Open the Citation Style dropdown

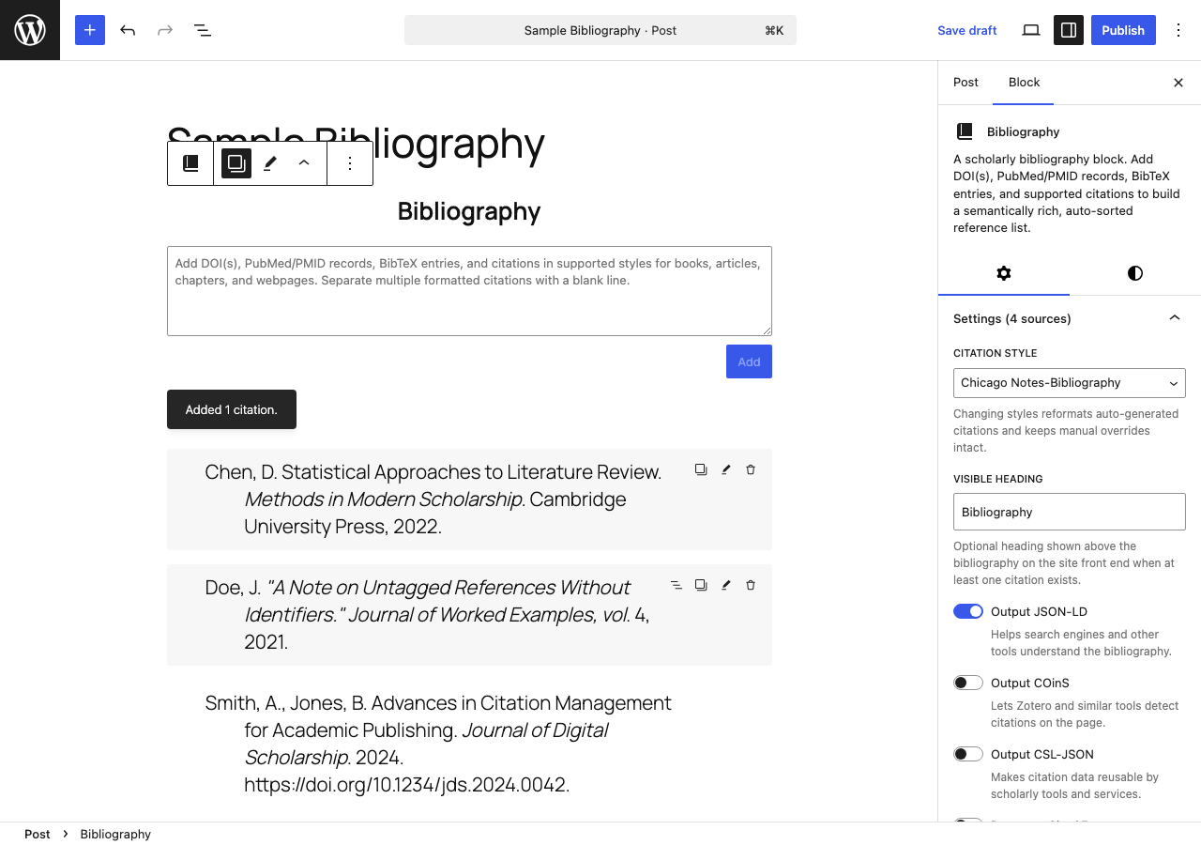pyautogui.click(x=1070, y=383)
